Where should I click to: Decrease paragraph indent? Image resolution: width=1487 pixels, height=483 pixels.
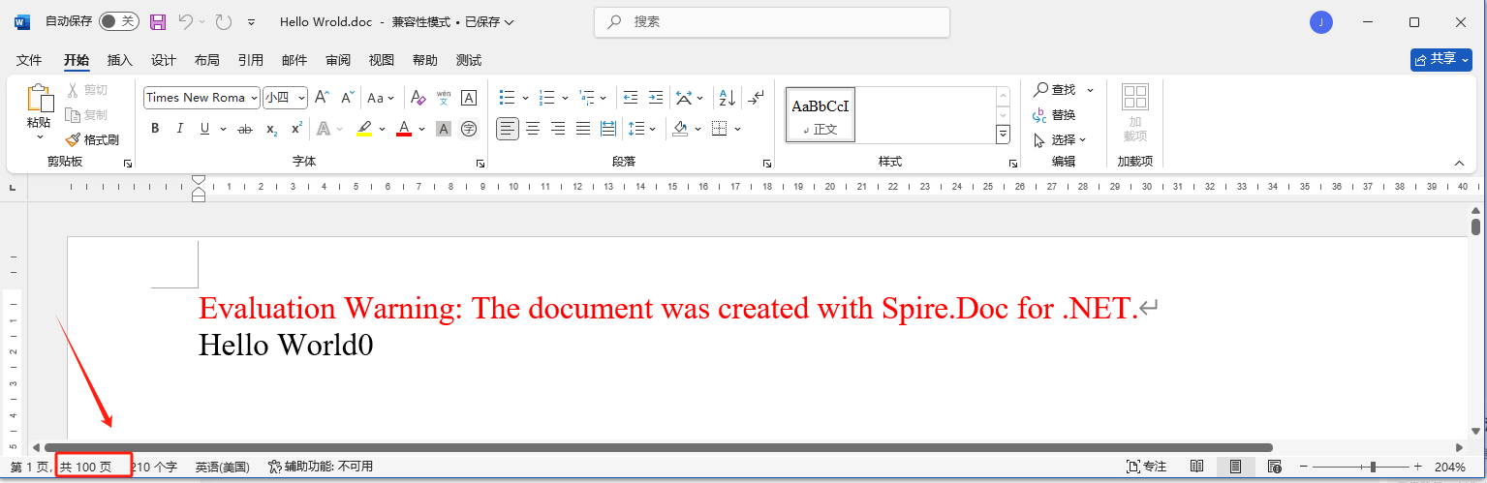[631, 98]
